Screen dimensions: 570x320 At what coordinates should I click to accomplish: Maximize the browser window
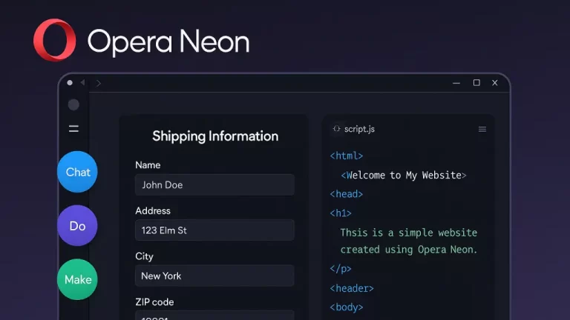(x=476, y=83)
